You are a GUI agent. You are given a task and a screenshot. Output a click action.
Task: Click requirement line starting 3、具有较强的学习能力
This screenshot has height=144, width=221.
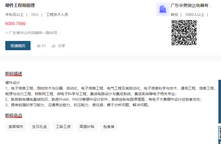click(77, 105)
